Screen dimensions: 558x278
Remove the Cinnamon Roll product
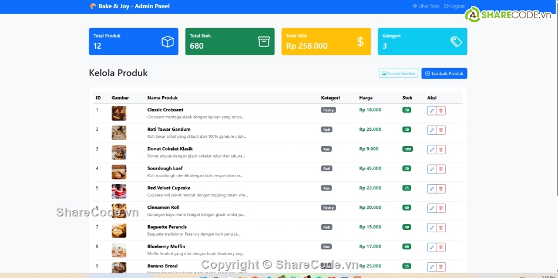coord(441,208)
